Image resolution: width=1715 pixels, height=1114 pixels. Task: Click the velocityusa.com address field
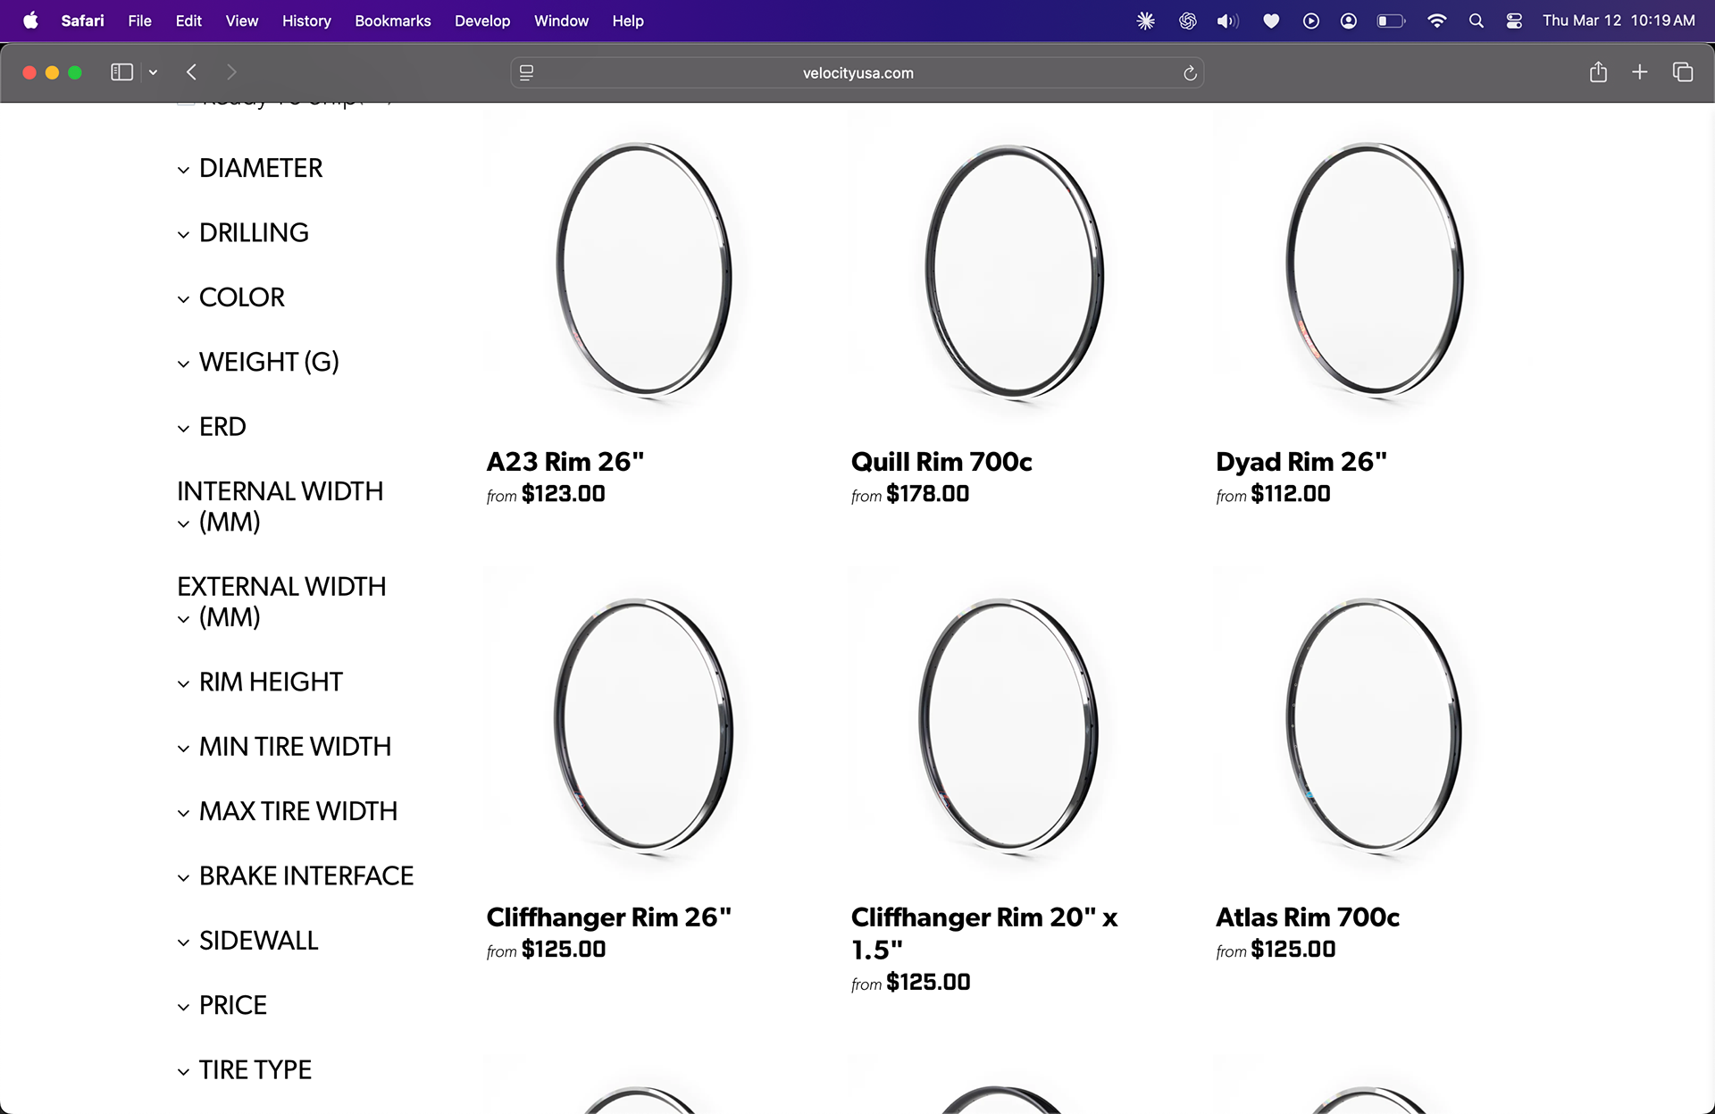click(x=857, y=73)
